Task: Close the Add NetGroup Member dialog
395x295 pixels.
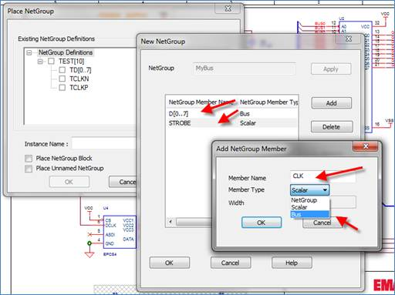Action: pos(366,146)
